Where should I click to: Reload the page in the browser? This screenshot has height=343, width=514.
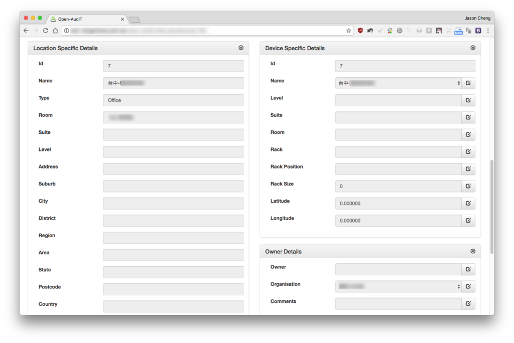[x=46, y=31]
